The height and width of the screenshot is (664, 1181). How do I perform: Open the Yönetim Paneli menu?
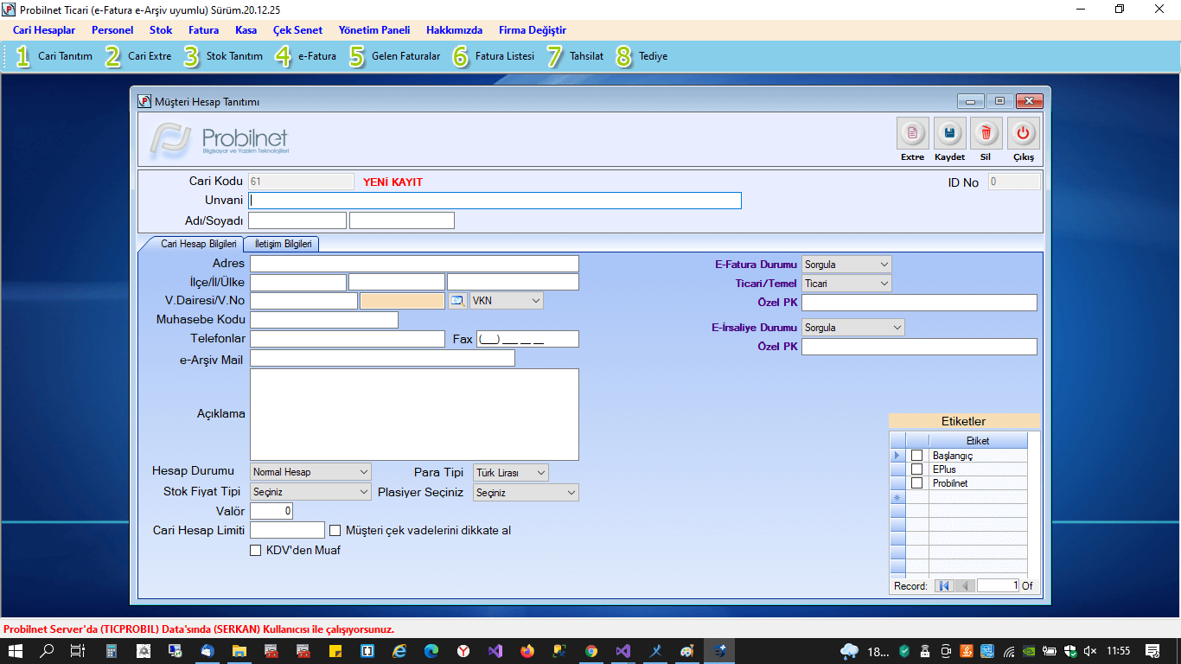373,30
